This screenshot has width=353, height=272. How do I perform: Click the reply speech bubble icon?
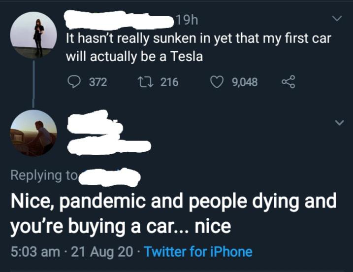click(73, 82)
